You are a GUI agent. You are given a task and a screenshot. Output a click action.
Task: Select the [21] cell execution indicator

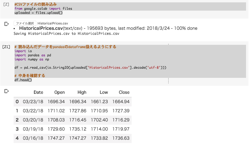point(6,47)
